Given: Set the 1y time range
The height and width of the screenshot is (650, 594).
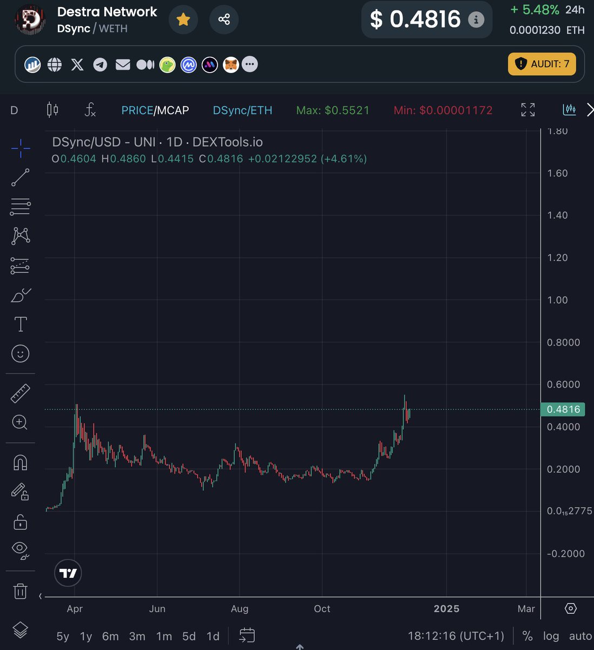Looking at the screenshot, I should pos(86,636).
